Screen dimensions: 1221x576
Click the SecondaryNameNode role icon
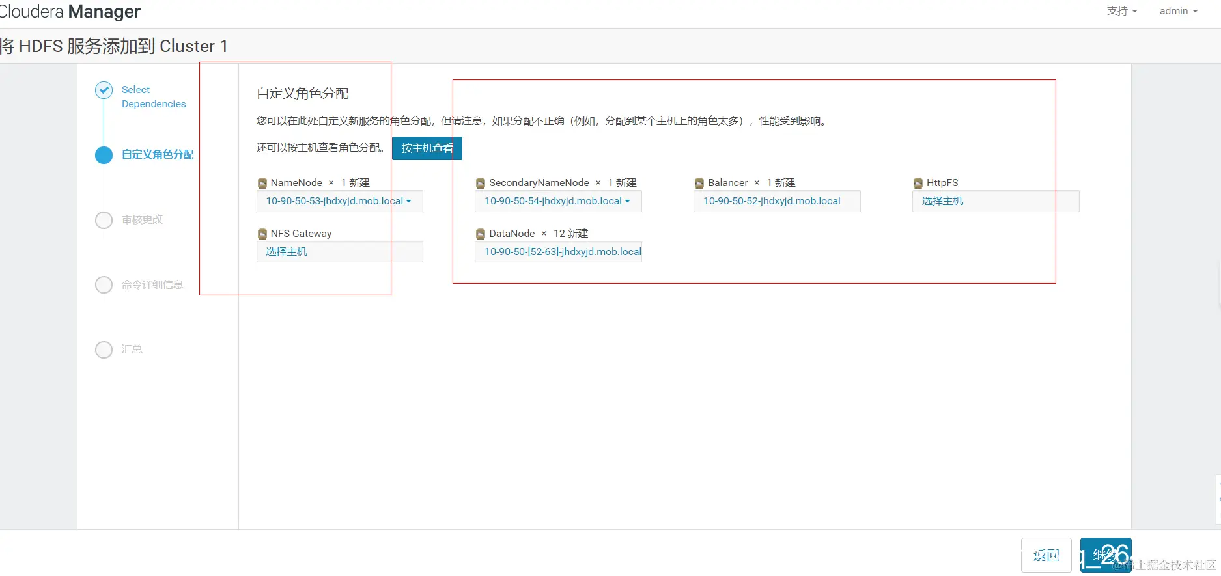point(481,183)
